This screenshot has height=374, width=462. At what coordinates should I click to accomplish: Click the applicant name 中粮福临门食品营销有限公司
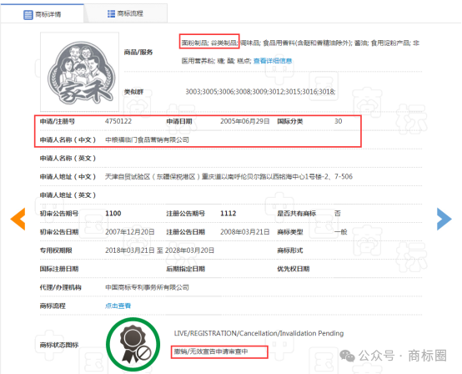[147, 139]
